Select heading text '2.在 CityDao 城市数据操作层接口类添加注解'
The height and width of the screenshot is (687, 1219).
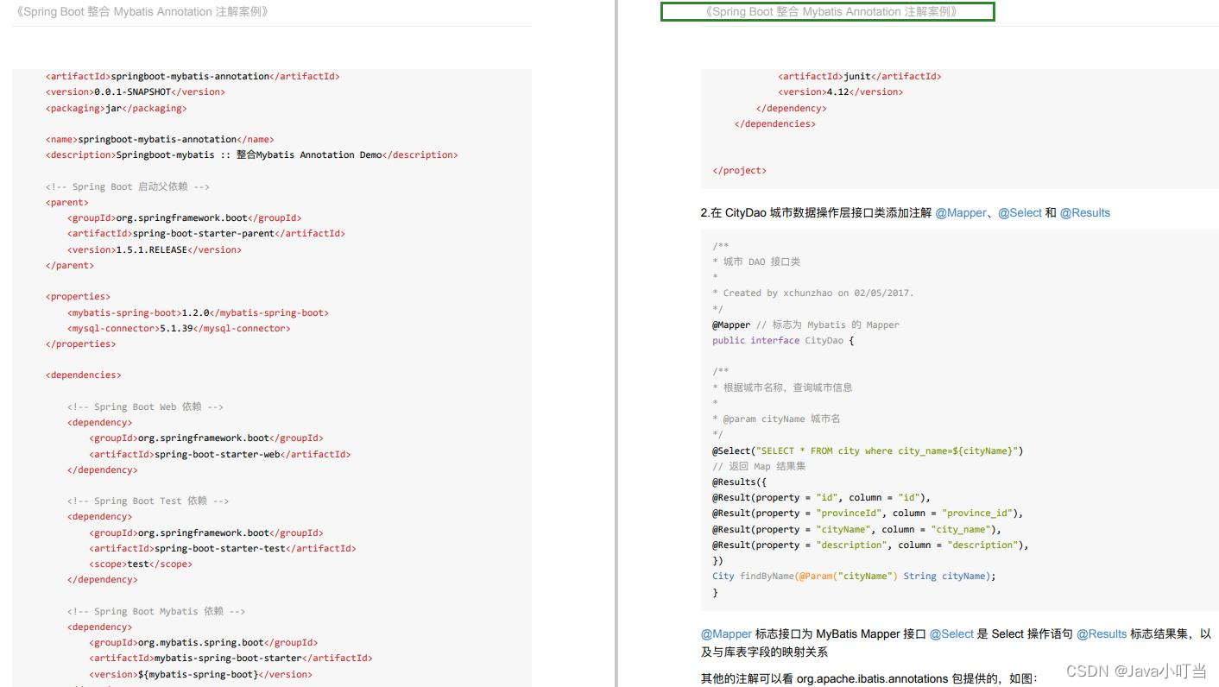click(x=817, y=212)
